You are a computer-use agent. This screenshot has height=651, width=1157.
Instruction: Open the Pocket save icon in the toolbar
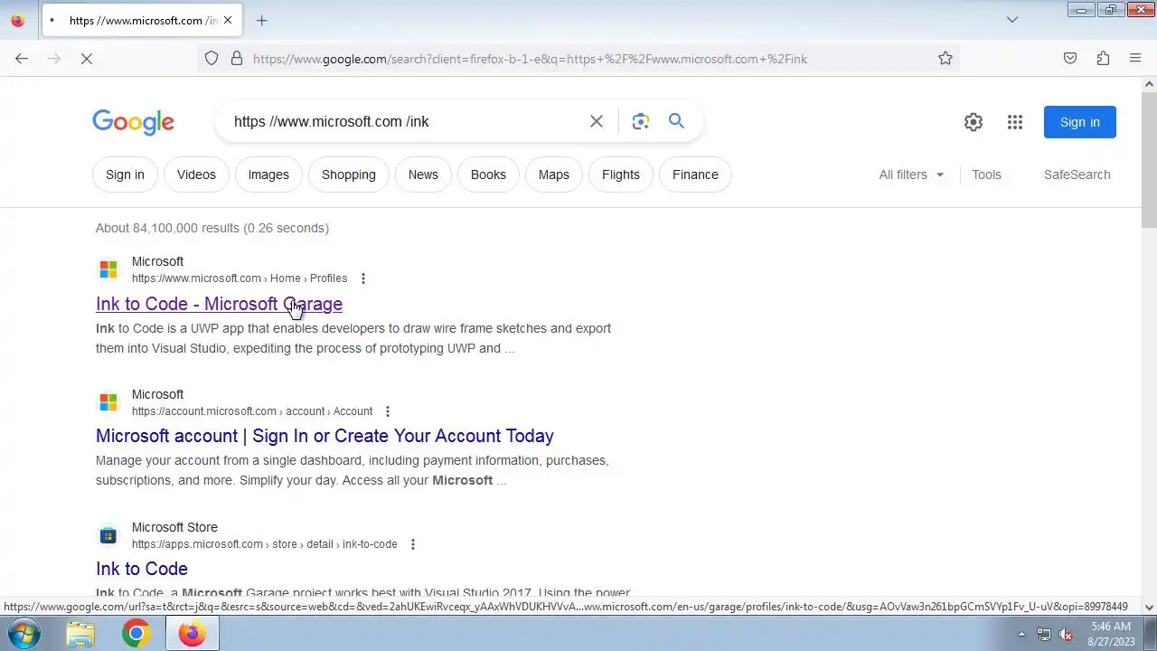[1070, 59]
